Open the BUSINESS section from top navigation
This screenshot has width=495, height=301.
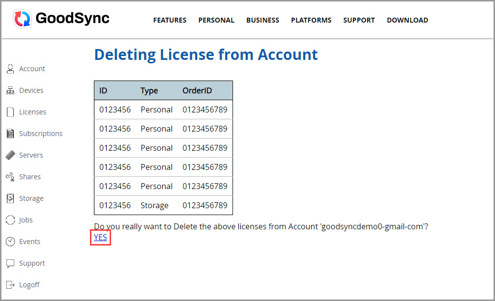[262, 20]
